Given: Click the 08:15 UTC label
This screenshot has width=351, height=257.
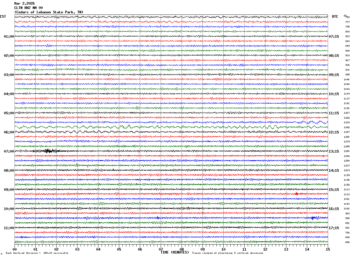Looking at the screenshot, I should click(x=334, y=56).
